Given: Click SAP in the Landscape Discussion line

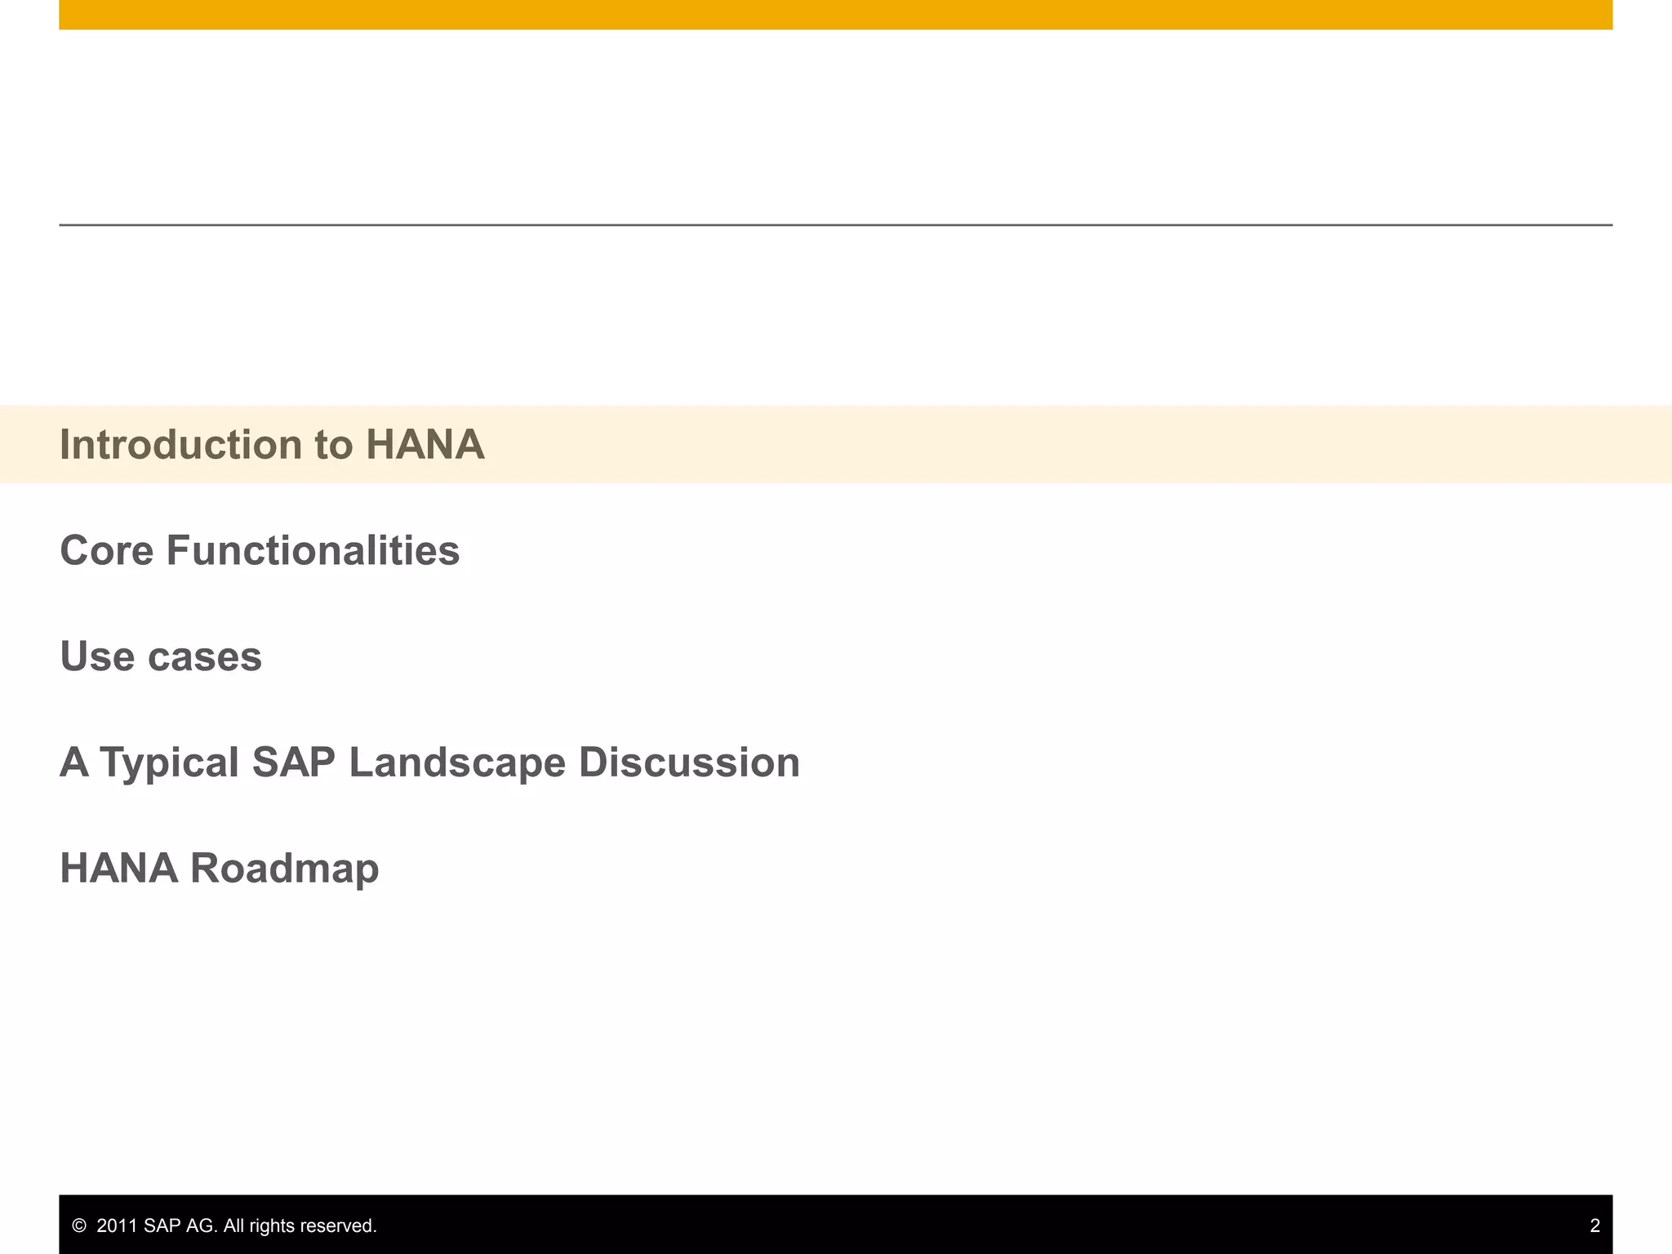Looking at the screenshot, I should point(293,763).
